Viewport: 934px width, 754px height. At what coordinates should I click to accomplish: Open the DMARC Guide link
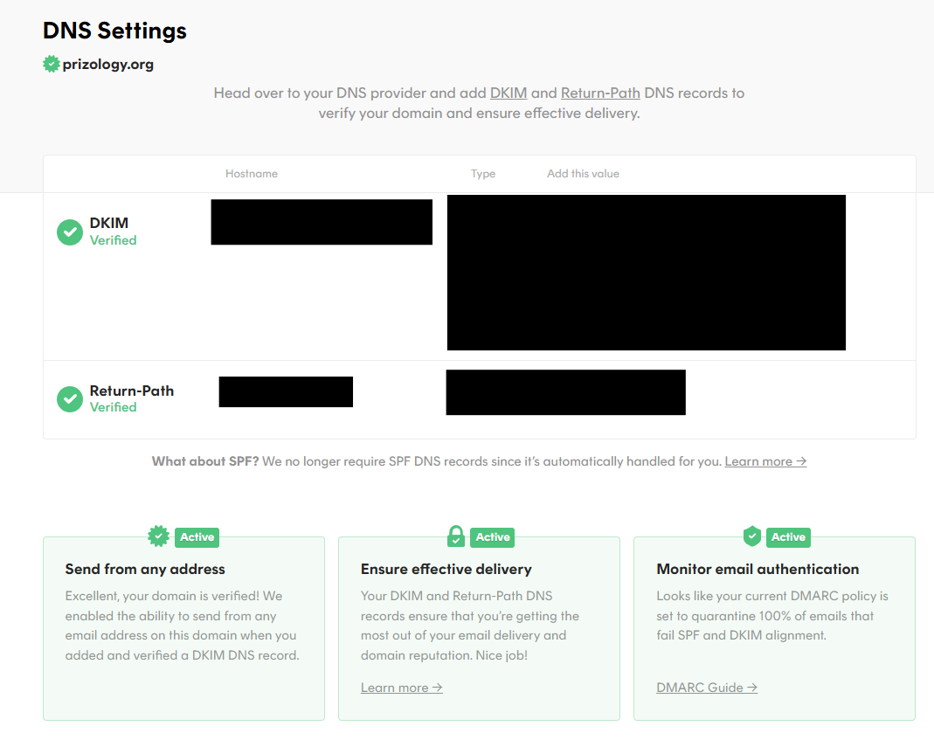[x=707, y=688]
